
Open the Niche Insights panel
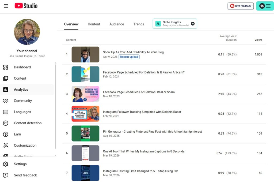pos(175,24)
